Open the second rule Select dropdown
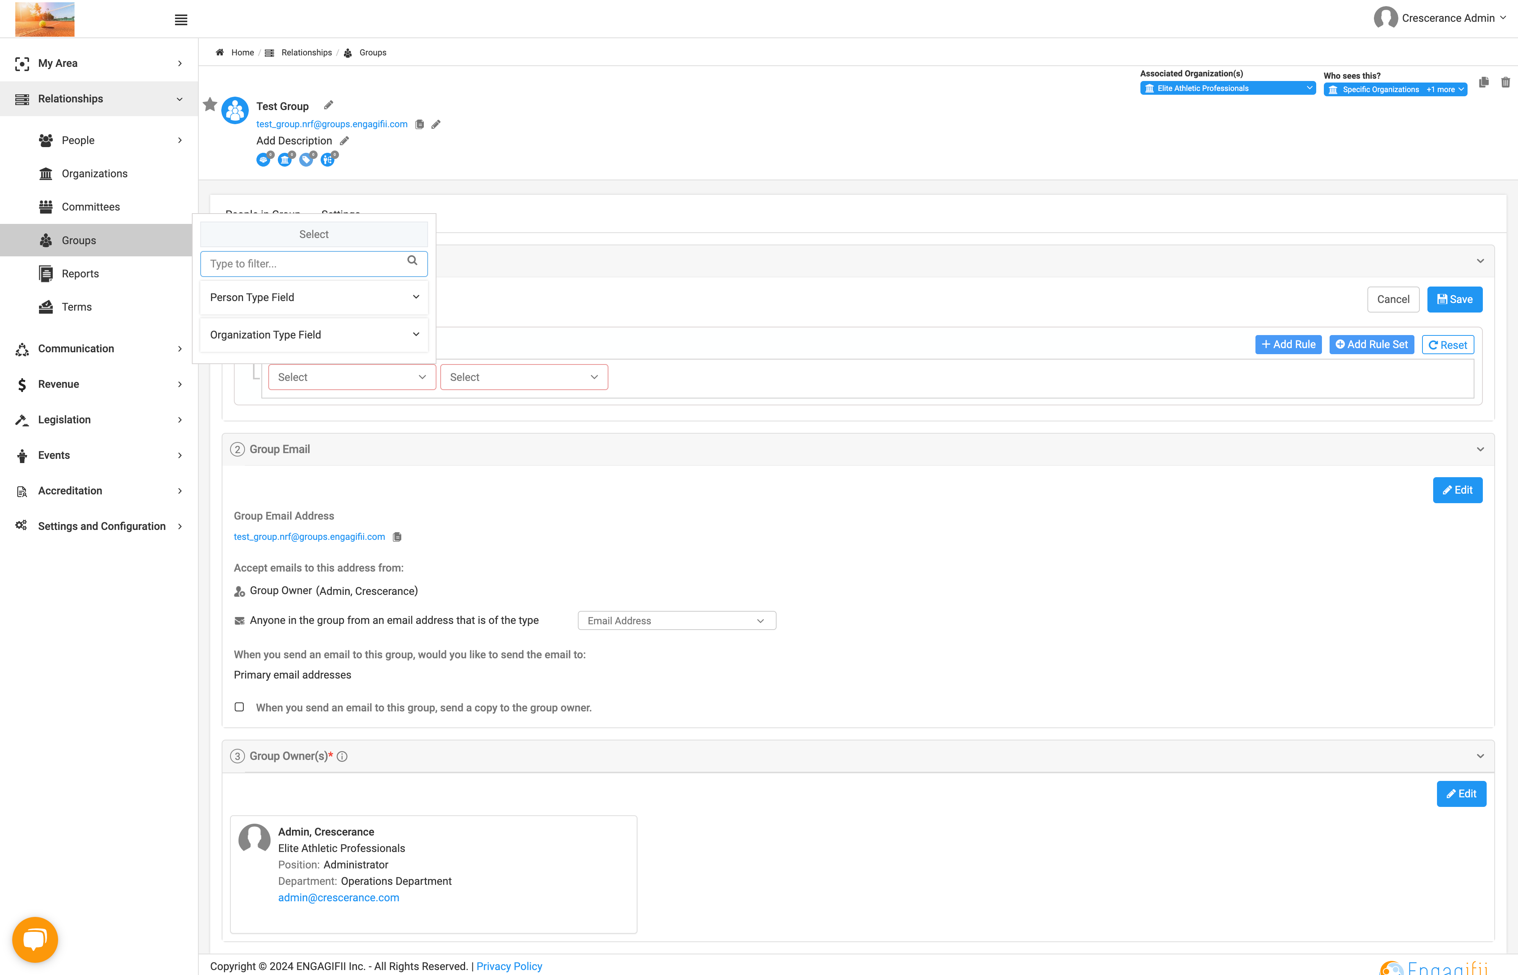 click(x=524, y=377)
